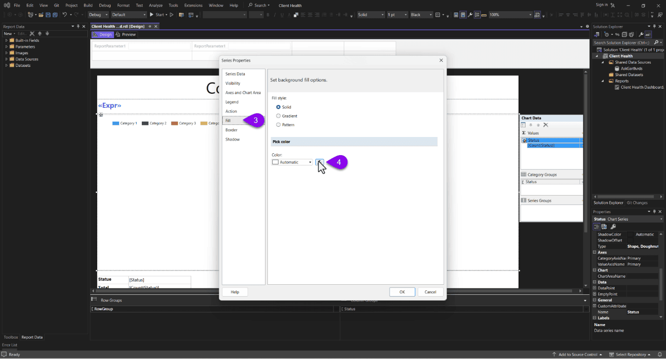The image size is (666, 359).
Task: Click the Start Without Debugging icon
Action: [172, 15]
